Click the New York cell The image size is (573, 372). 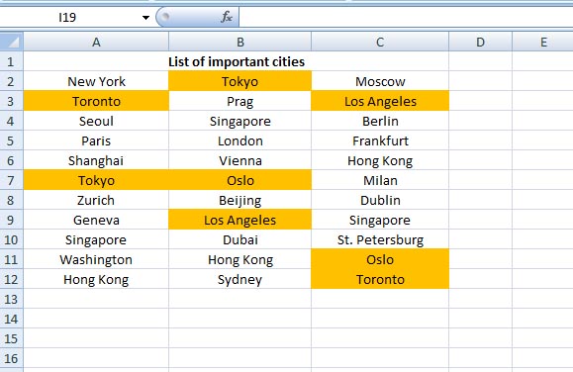(96, 81)
